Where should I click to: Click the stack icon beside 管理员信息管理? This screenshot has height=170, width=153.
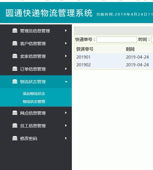coord(15,30)
